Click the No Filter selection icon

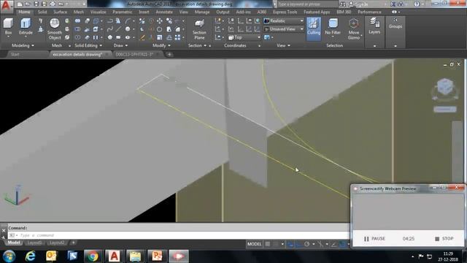tap(333, 26)
